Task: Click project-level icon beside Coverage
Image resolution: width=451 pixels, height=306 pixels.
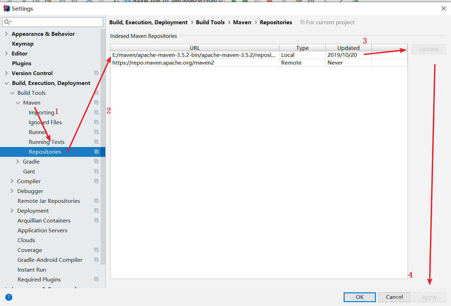Action: tap(97, 250)
